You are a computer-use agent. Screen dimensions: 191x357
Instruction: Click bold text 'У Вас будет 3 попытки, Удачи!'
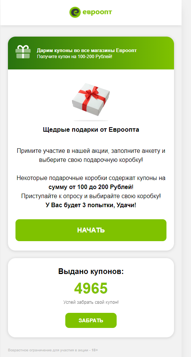tap(91, 205)
